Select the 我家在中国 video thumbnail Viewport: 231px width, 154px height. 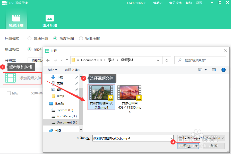click(x=129, y=93)
